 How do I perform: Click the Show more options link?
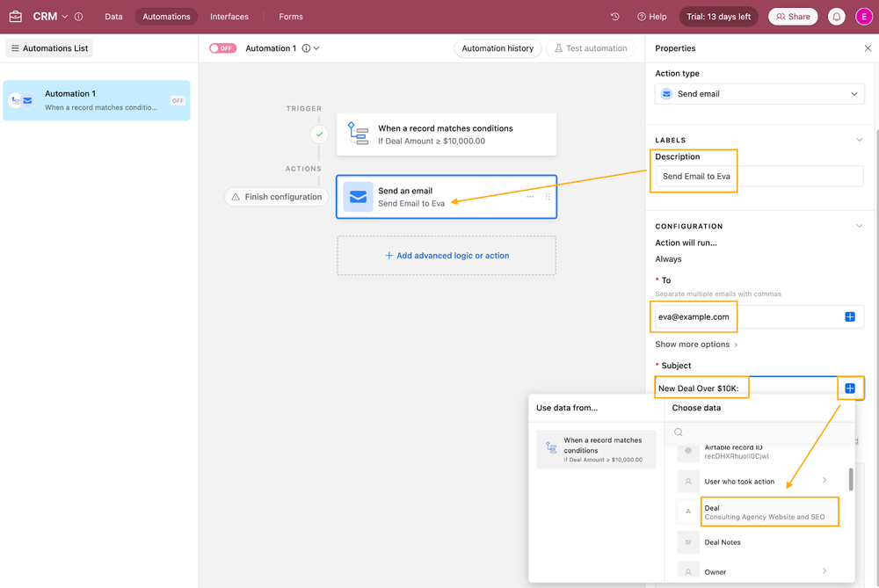(x=694, y=344)
